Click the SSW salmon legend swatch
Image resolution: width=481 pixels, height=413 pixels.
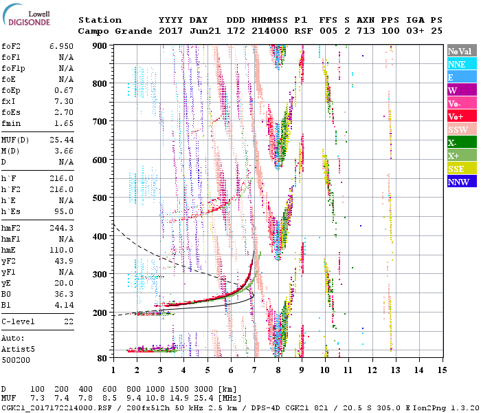pyautogui.click(x=462, y=129)
